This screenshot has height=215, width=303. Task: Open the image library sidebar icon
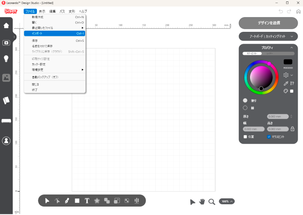pos(6,78)
